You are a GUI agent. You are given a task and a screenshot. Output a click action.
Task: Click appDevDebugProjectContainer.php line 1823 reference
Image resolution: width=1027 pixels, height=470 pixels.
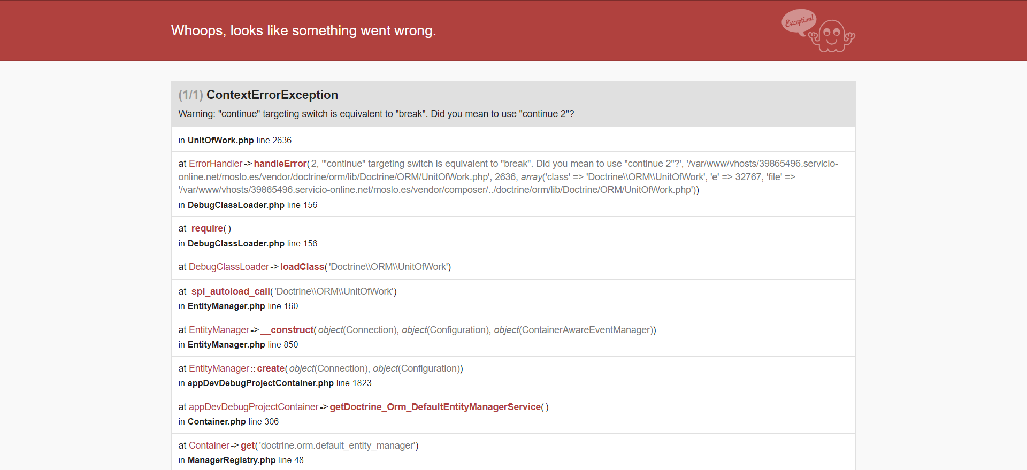coord(275,383)
